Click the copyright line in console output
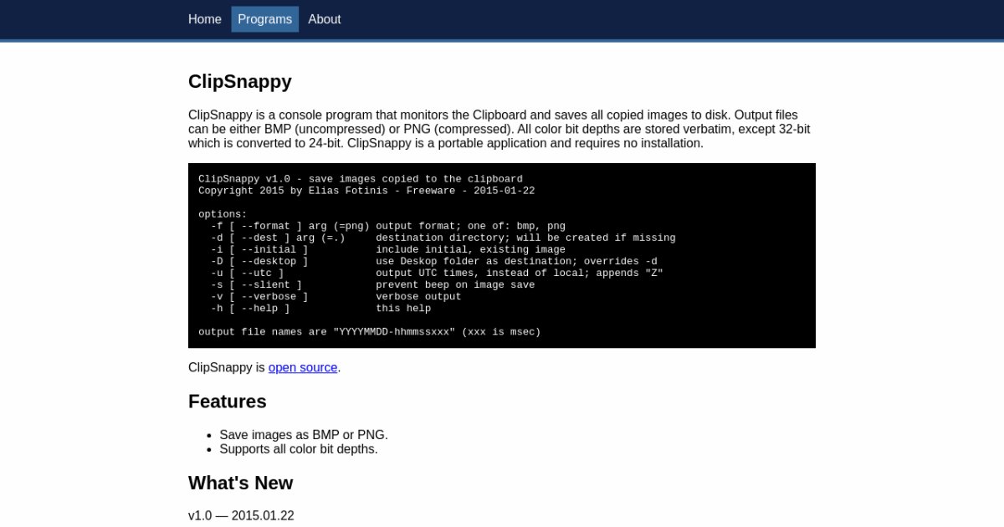The width and height of the screenshot is (1004, 527). click(x=366, y=191)
